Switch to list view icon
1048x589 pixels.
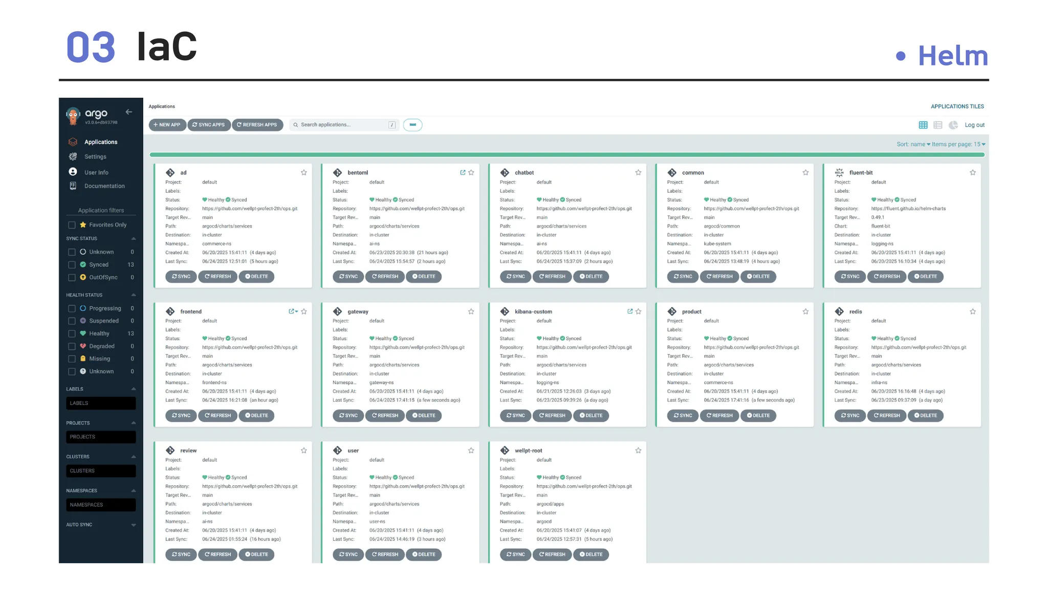pyautogui.click(x=938, y=125)
